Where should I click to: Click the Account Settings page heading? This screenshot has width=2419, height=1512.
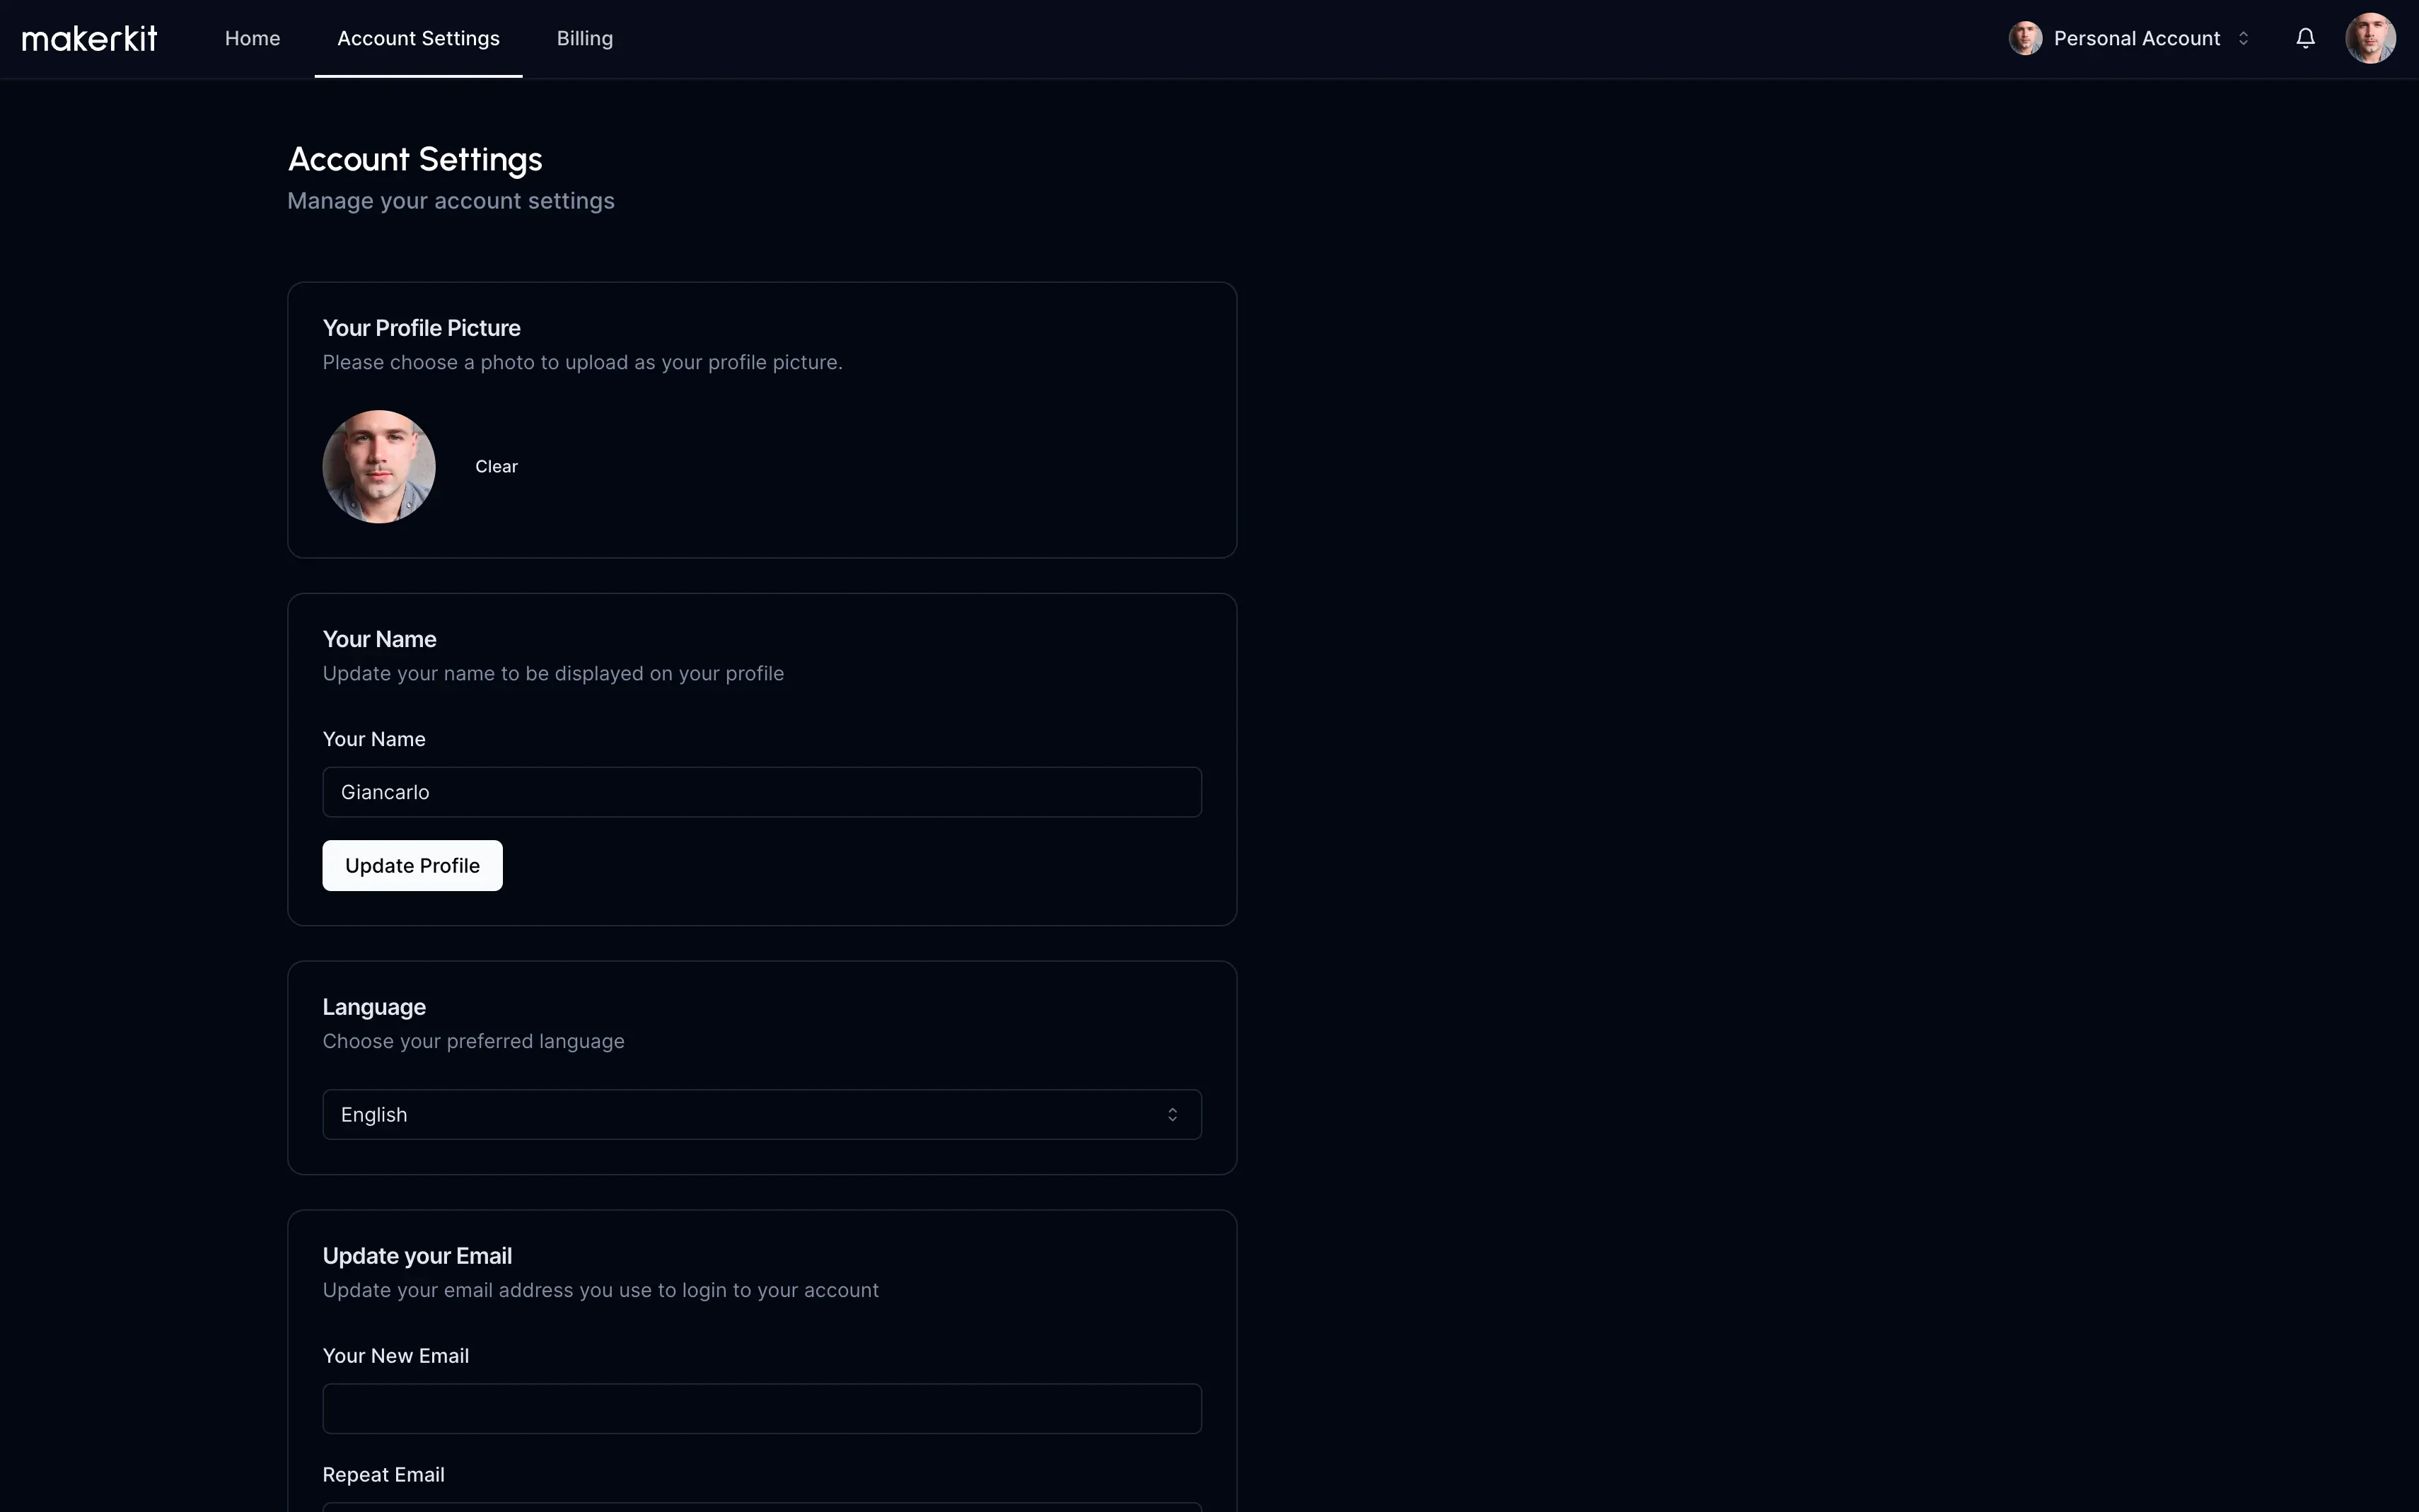tap(415, 160)
